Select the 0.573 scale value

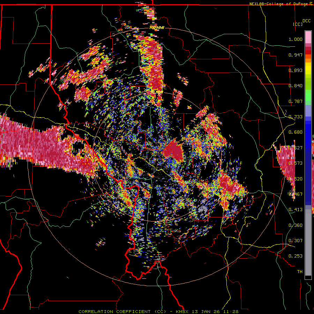click(296, 163)
